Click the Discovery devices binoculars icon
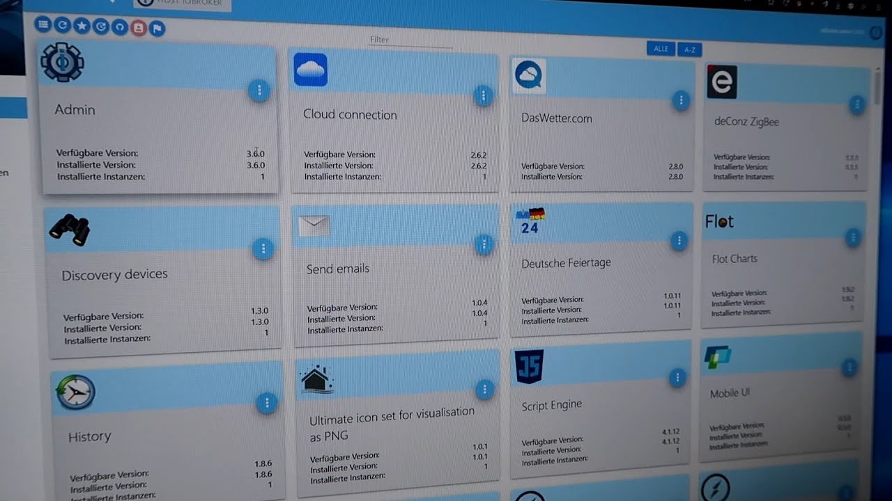The image size is (892, 501). 70,229
